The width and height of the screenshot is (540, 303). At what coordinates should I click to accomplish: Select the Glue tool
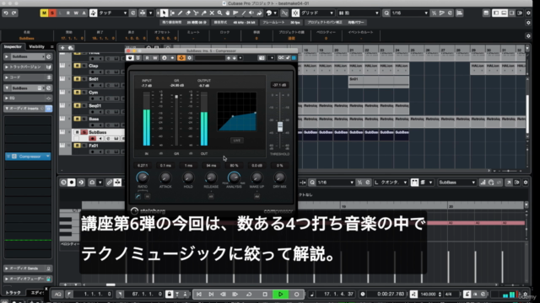click(204, 13)
